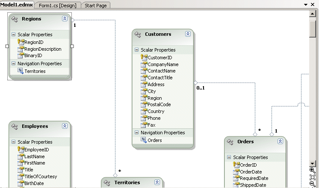Select the Address property icon
The height and width of the screenshot is (188, 319).
(144, 84)
